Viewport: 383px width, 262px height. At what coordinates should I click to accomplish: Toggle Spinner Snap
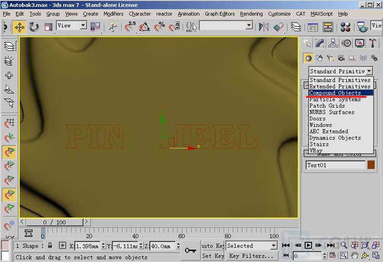point(174,27)
